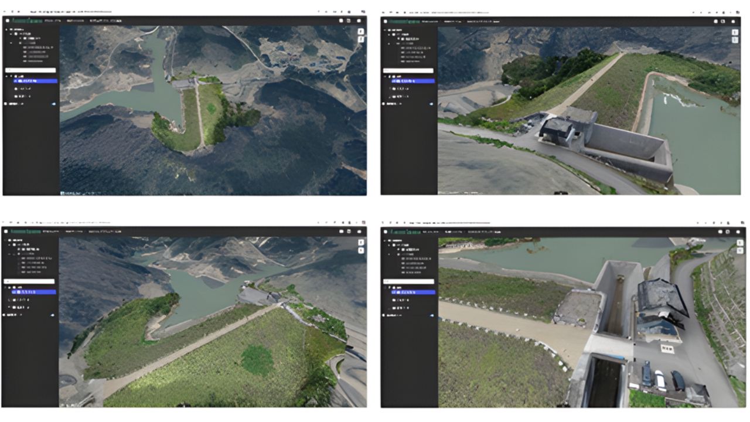Select the item below the highlighted one in bottom-right sidebar
This screenshot has width=750, height=422.
click(x=401, y=300)
